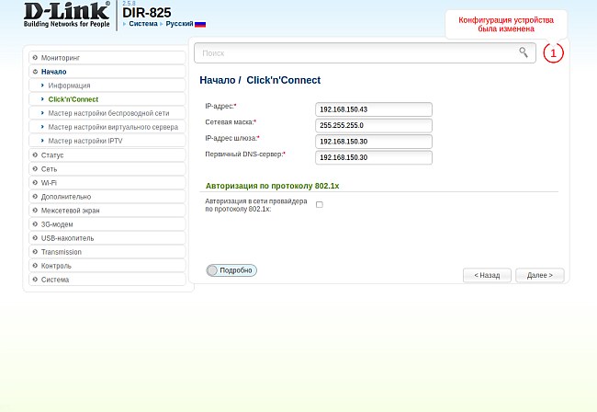Enable 802.1x provider authorization checkbox
Image resolution: width=597 pixels, height=412 pixels.
[320, 204]
